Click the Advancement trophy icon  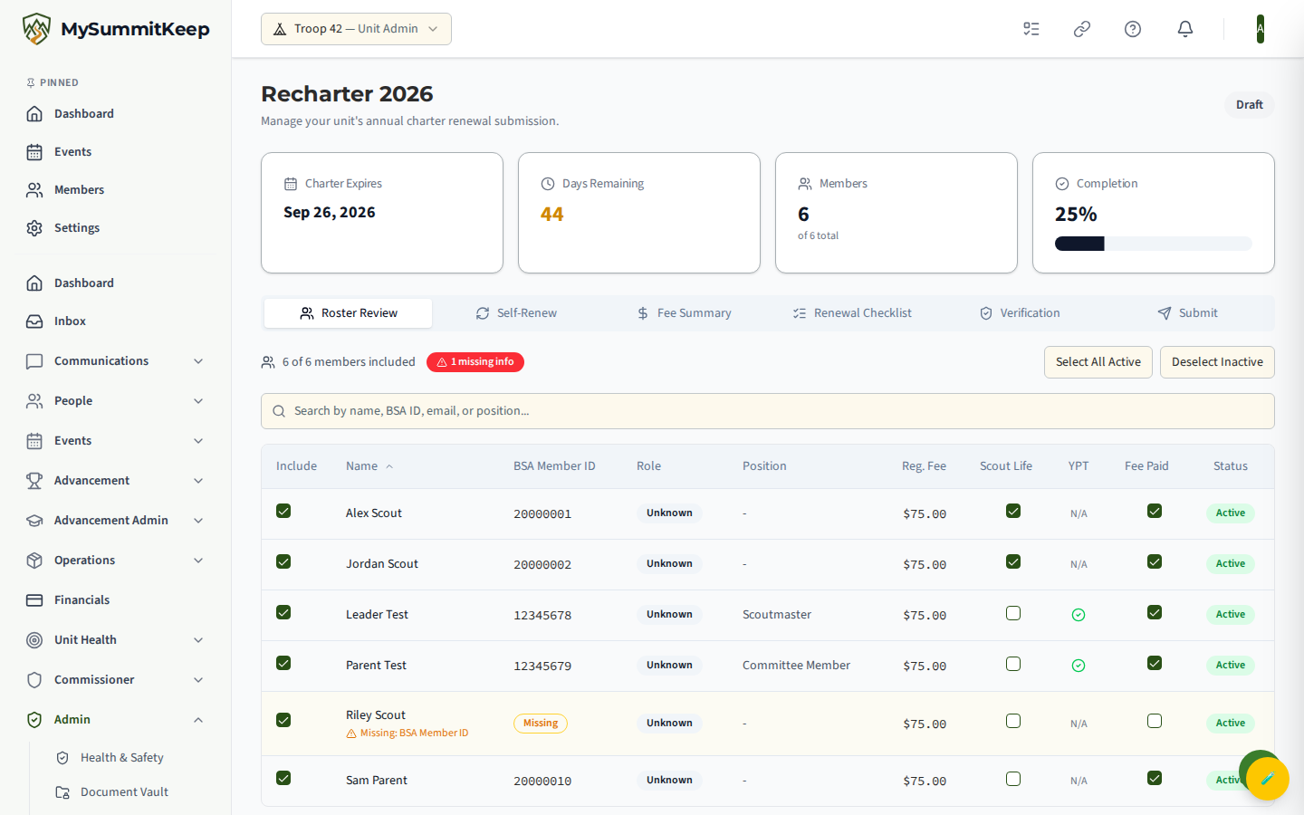tap(34, 480)
